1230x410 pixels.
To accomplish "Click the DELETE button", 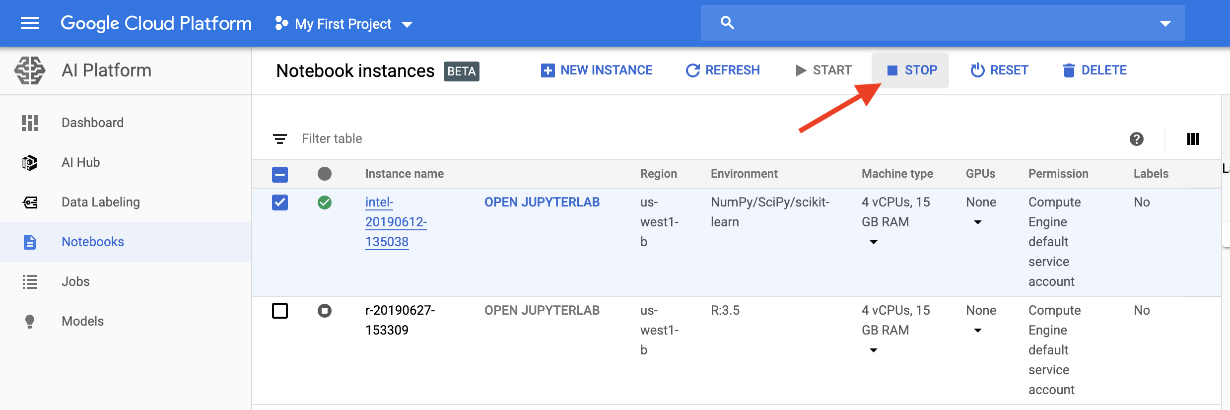I will tap(1094, 70).
